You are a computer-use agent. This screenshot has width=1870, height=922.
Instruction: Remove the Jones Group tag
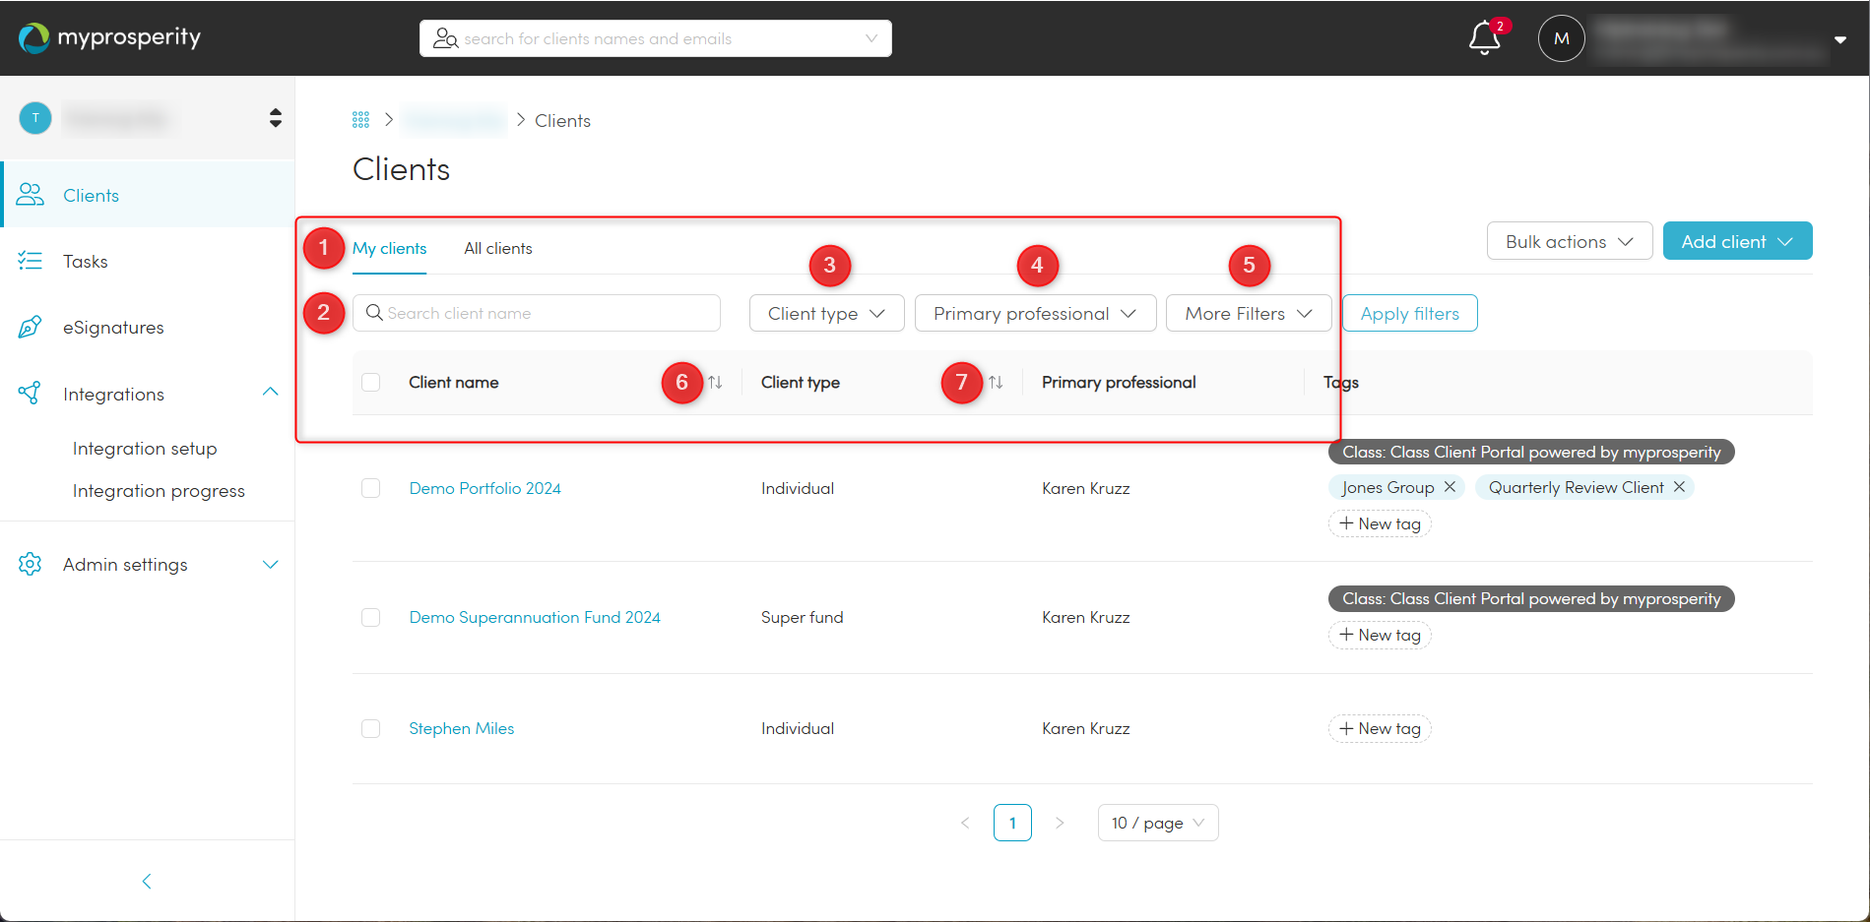(x=1450, y=487)
